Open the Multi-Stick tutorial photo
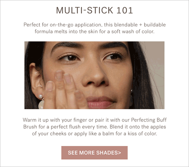Image resolution: width=189 pixels, height=167 pixels. point(94,75)
